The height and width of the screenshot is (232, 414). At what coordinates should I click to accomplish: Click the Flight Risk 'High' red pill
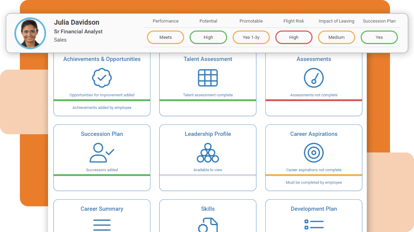click(294, 37)
